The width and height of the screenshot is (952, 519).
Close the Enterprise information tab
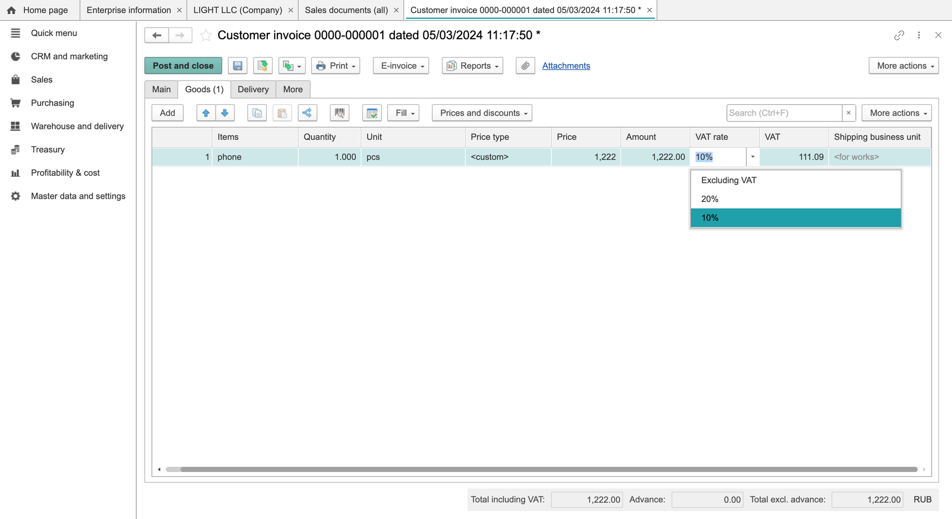coord(179,10)
